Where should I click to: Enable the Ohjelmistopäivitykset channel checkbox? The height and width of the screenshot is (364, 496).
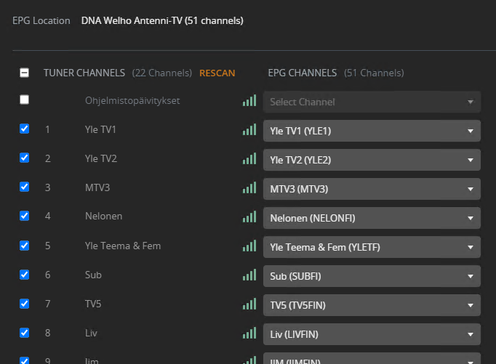point(24,100)
